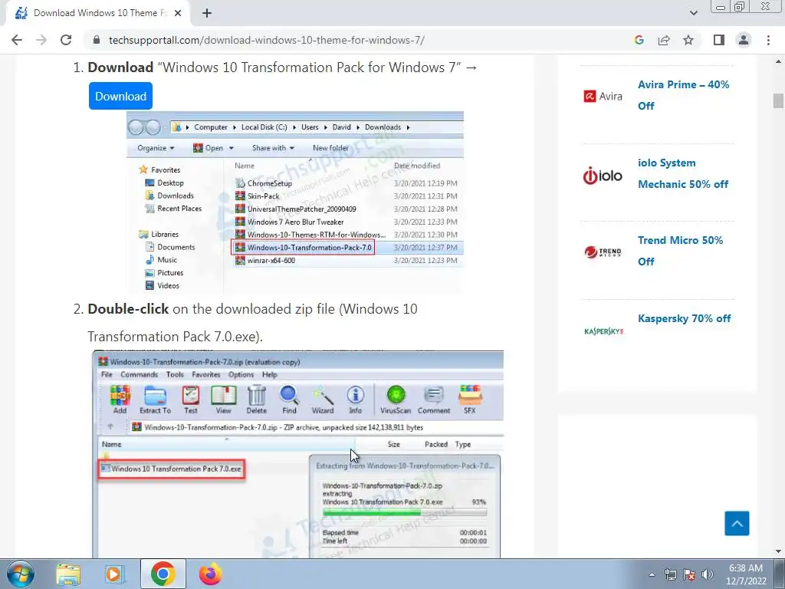Click the techsupportall.com address bar
The image size is (785, 589).
click(x=266, y=40)
